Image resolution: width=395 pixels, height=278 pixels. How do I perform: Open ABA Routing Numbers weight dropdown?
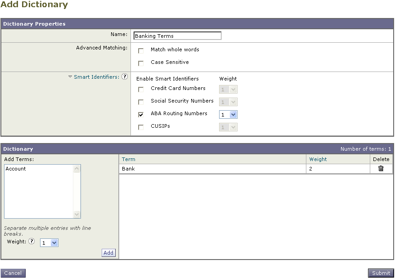click(x=228, y=115)
